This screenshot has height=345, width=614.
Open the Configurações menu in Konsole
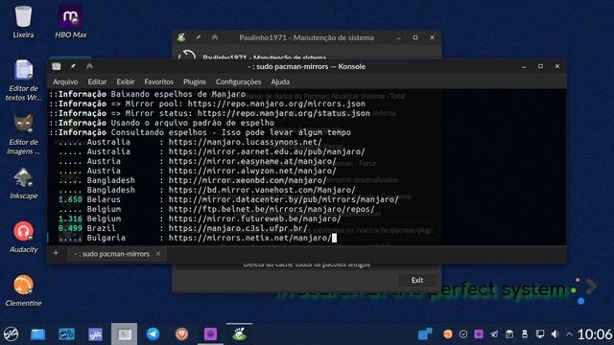[238, 81]
